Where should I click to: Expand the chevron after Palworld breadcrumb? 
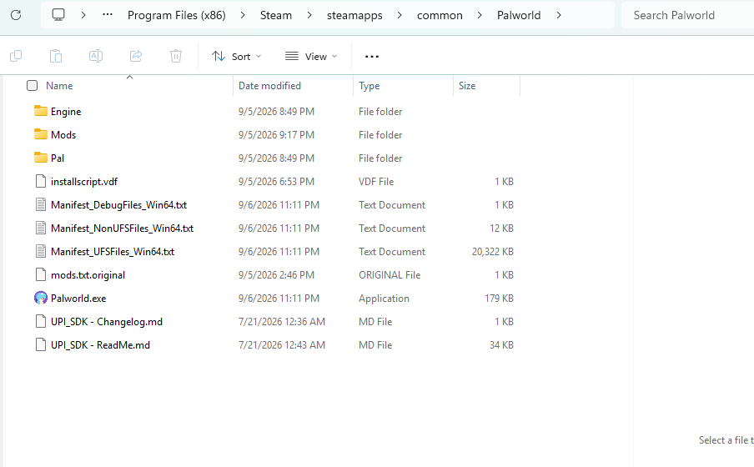559,15
